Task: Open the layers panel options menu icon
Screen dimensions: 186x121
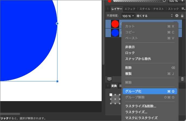Action: click(x=183, y=9)
